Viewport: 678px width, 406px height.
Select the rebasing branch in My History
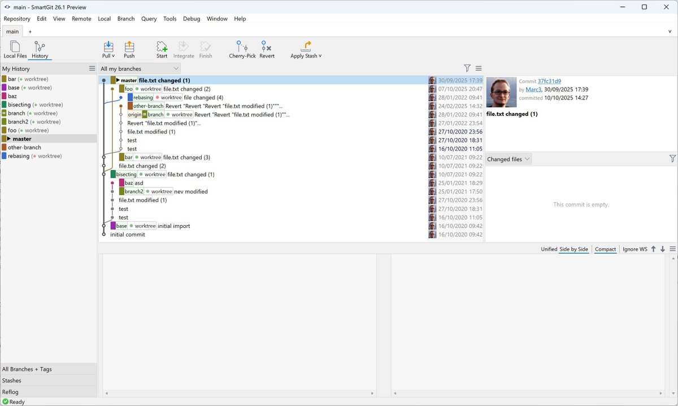click(49, 156)
